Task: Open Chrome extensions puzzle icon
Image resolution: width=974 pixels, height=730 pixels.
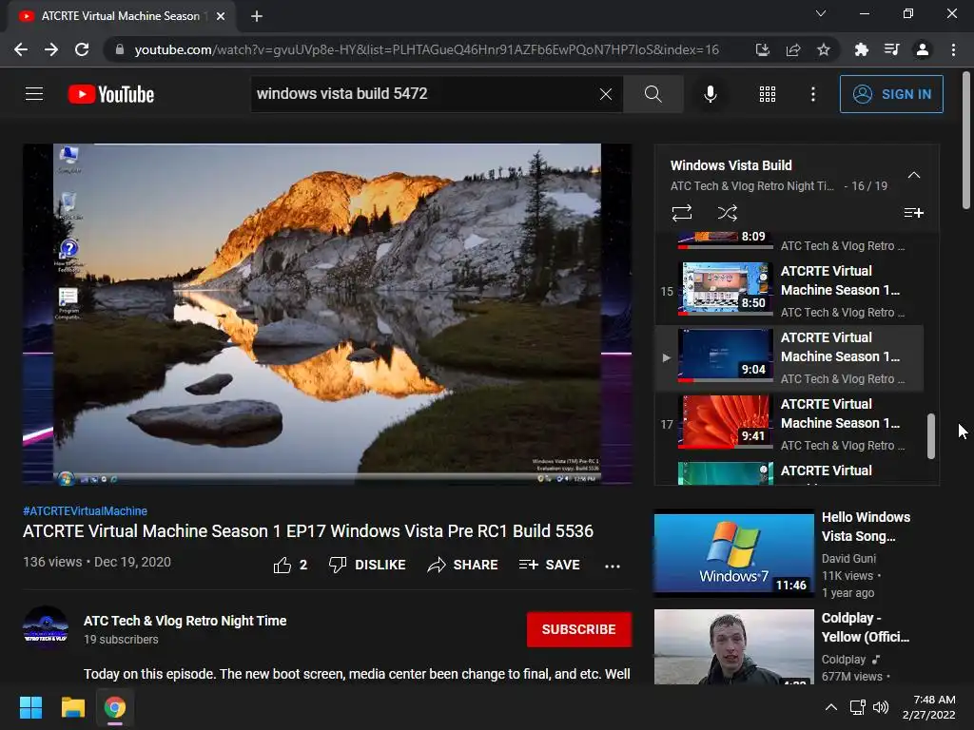Action: click(861, 49)
